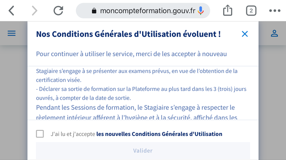Reload the moncompteformation page
The height and width of the screenshot is (160, 286).
click(59, 11)
